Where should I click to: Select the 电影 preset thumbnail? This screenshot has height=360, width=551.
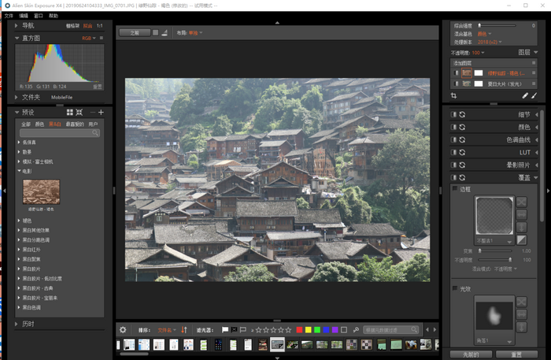pyautogui.click(x=41, y=191)
